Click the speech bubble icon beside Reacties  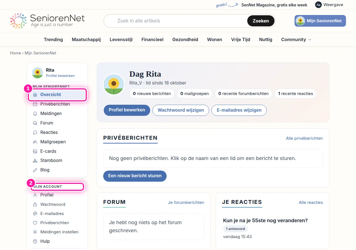(35, 132)
